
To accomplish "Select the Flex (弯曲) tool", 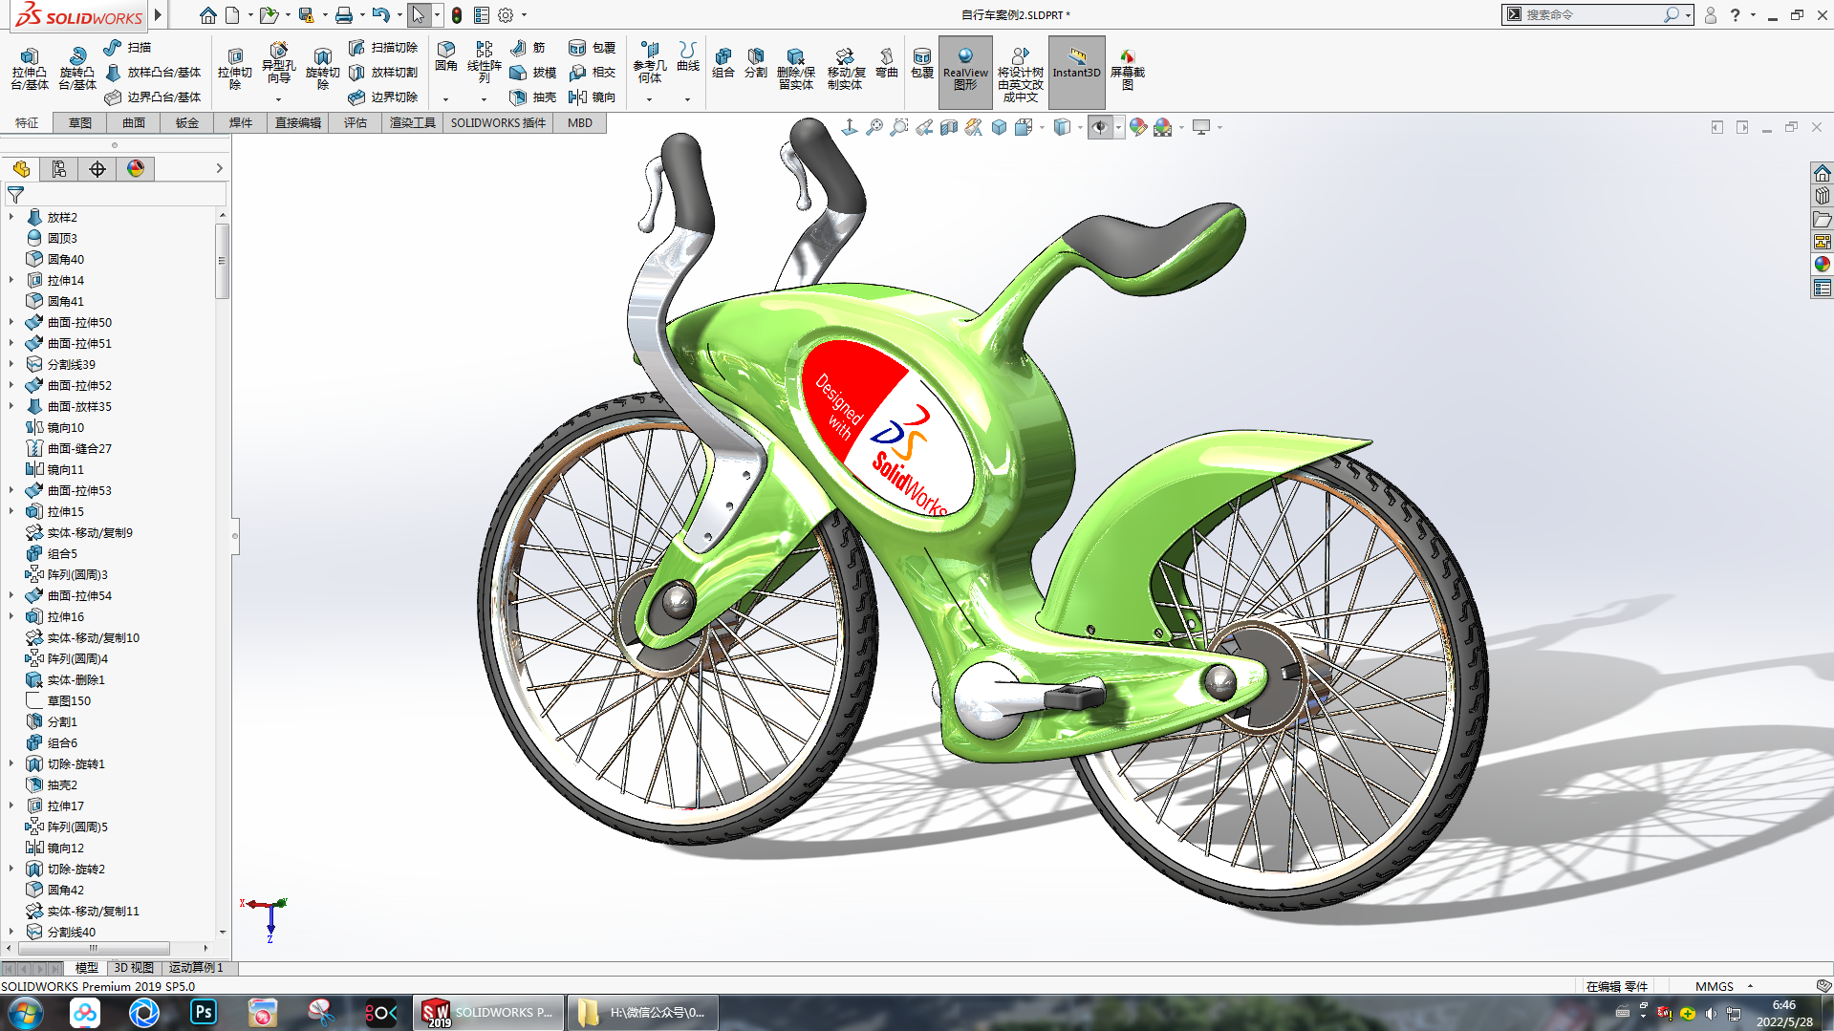I will click(x=886, y=62).
